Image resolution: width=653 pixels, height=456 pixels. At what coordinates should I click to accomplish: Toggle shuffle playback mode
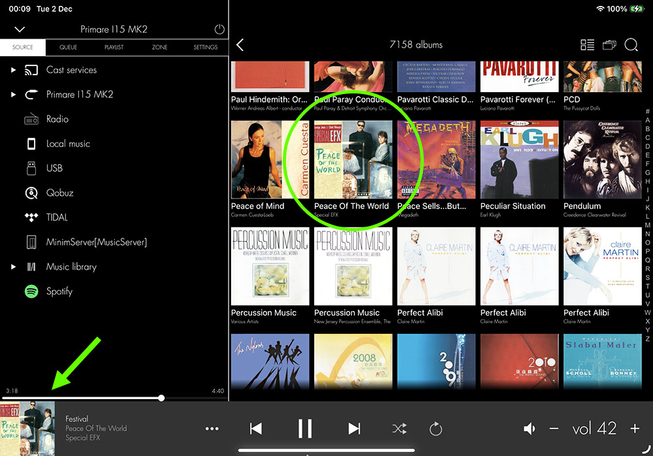point(399,429)
